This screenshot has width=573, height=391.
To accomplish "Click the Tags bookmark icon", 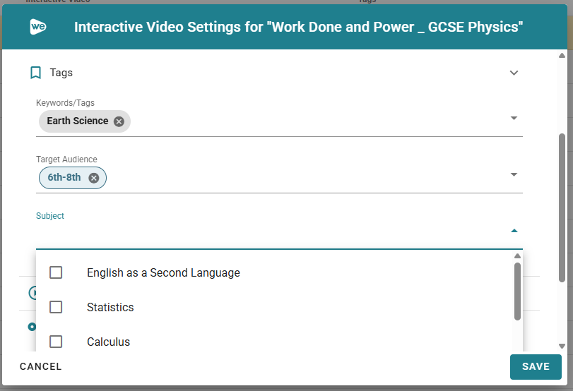I will point(36,73).
